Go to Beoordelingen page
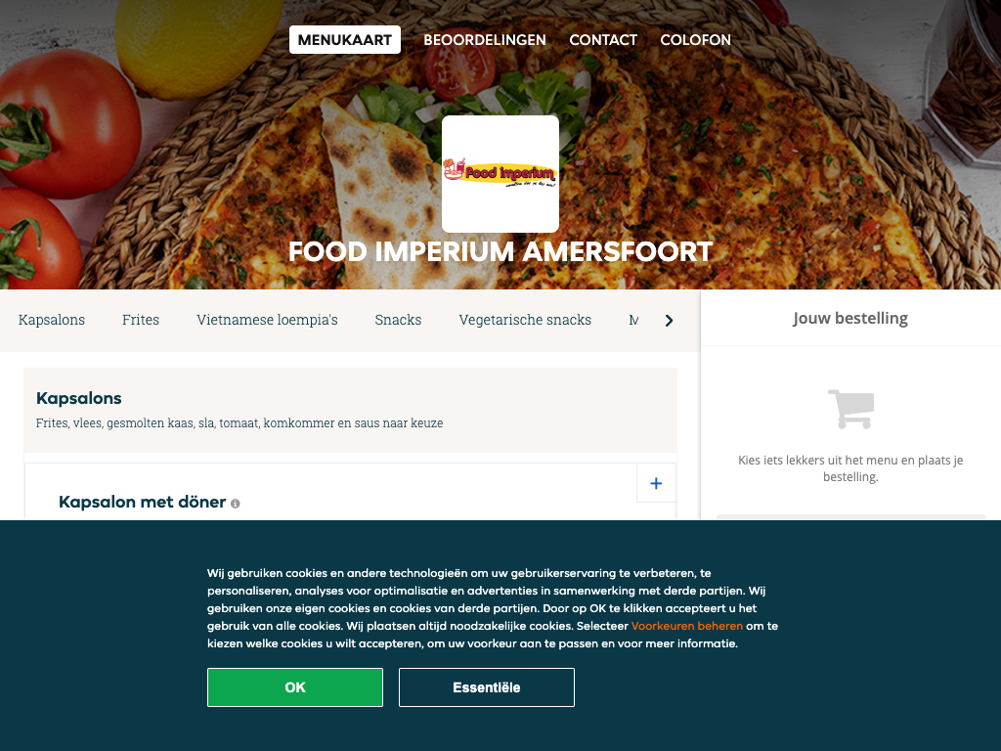Image resolution: width=1001 pixels, height=751 pixels. (x=485, y=39)
